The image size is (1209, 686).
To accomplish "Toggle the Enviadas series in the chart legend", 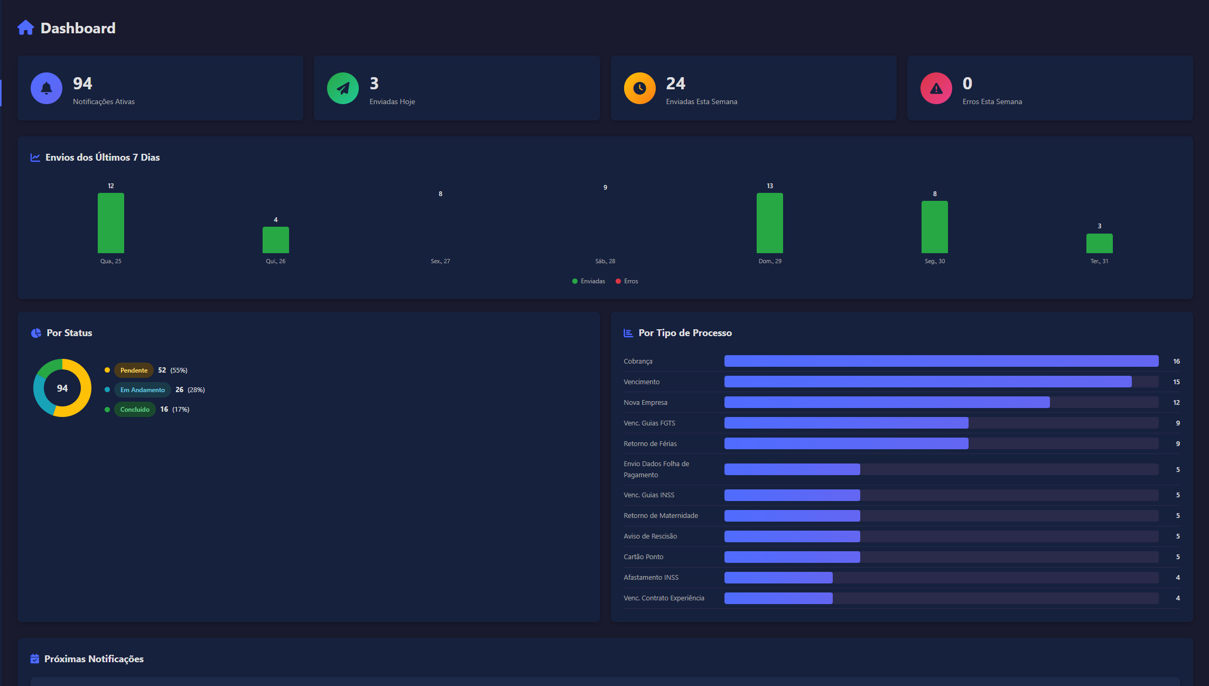I will pyautogui.click(x=589, y=281).
